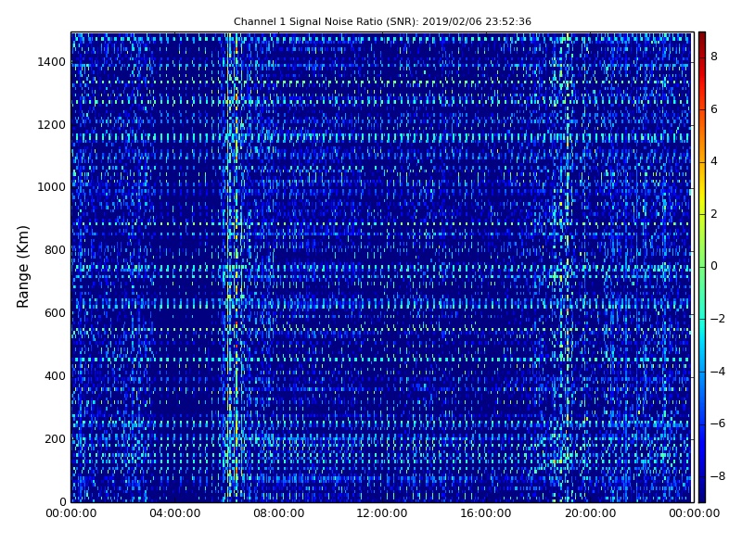
Task: Click the colorbar label 2
Action: tap(714, 214)
